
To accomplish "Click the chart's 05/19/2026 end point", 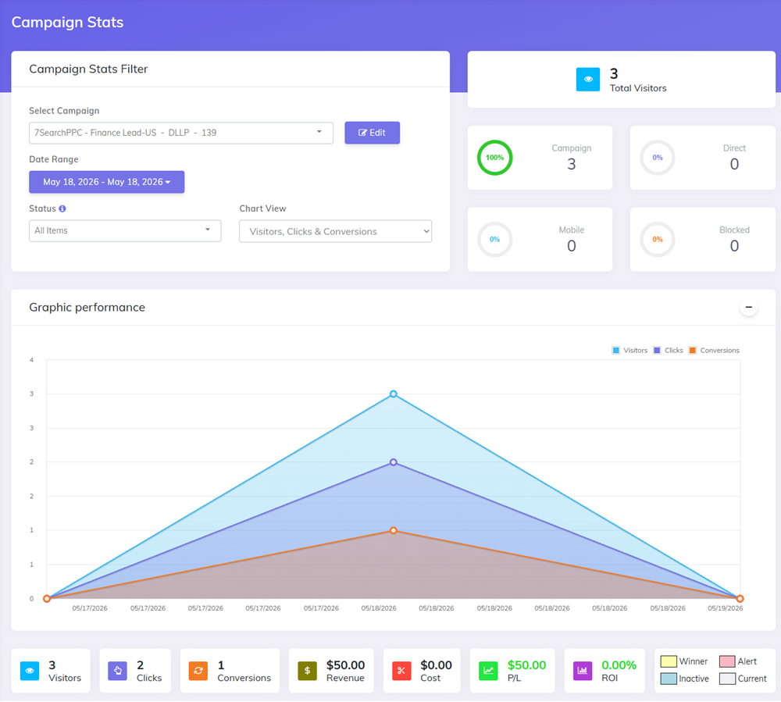I will pyautogui.click(x=740, y=598).
